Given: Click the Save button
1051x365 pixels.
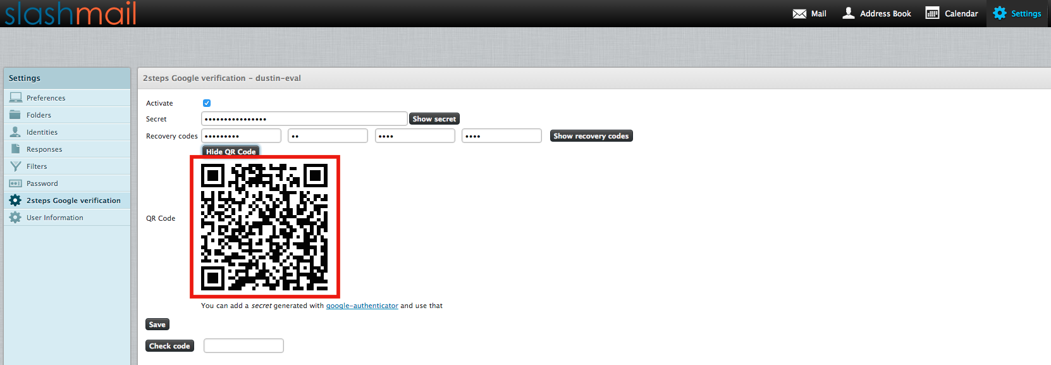Looking at the screenshot, I should point(157,325).
